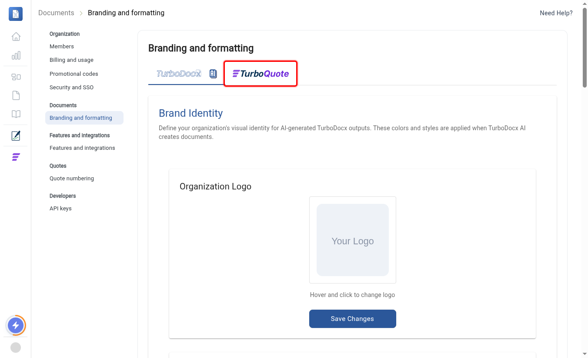Switch to the TurboDocx AI tab

tap(187, 74)
